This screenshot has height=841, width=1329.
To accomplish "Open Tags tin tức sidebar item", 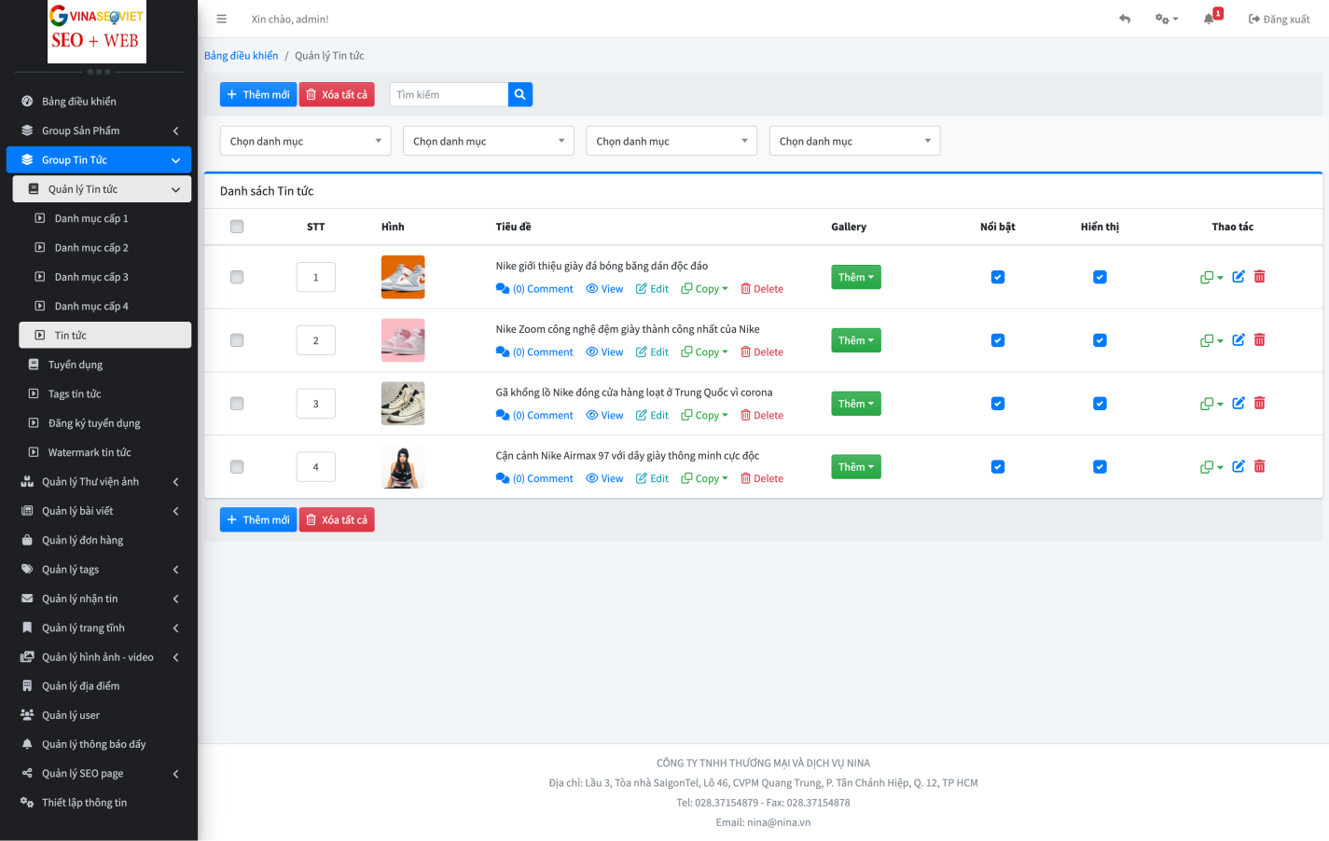I will click(x=102, y=394).
